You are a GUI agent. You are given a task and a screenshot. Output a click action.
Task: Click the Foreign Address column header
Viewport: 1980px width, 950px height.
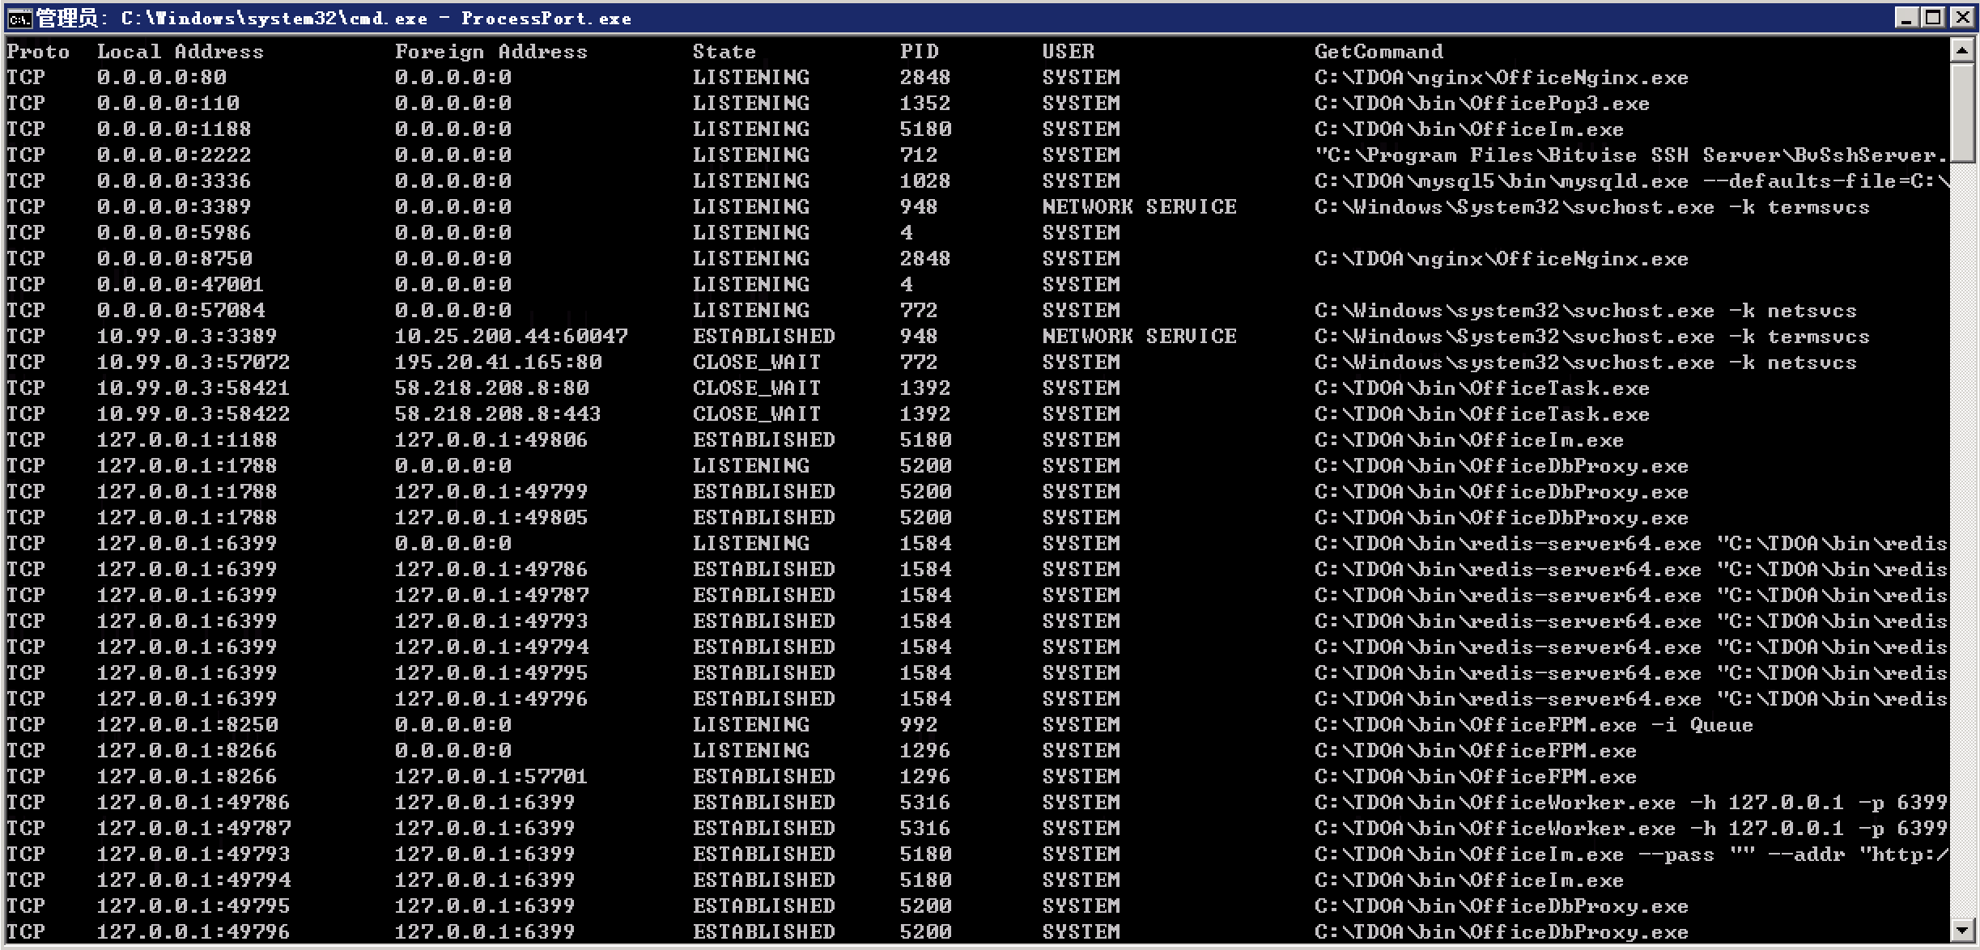[491, 52]
